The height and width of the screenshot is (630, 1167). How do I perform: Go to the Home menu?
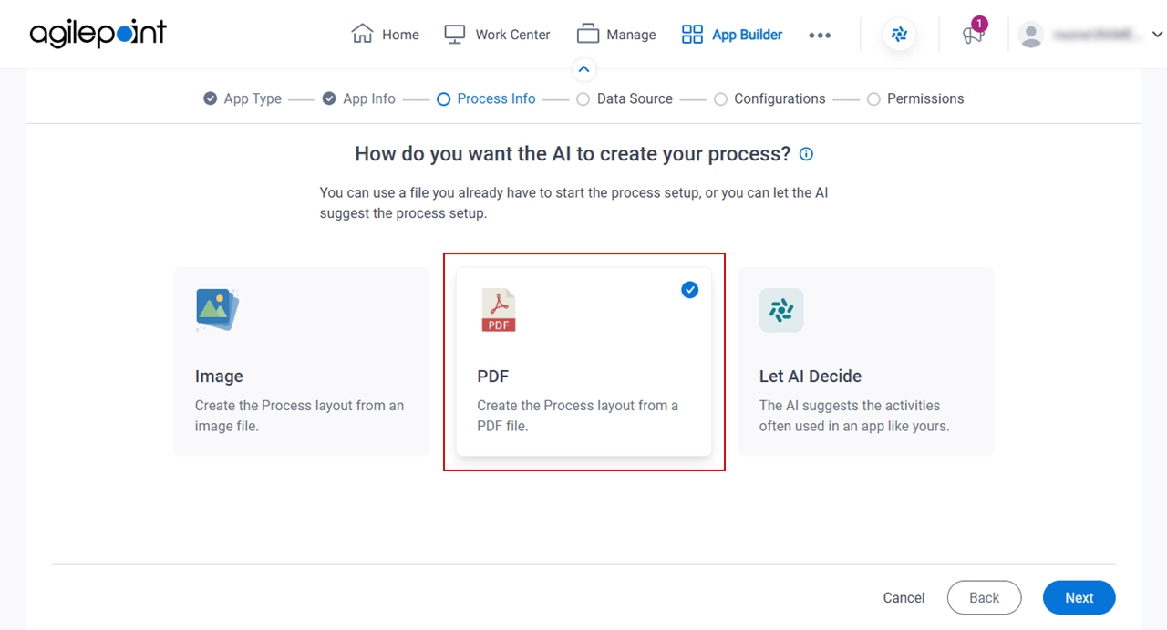pos(385,35)
